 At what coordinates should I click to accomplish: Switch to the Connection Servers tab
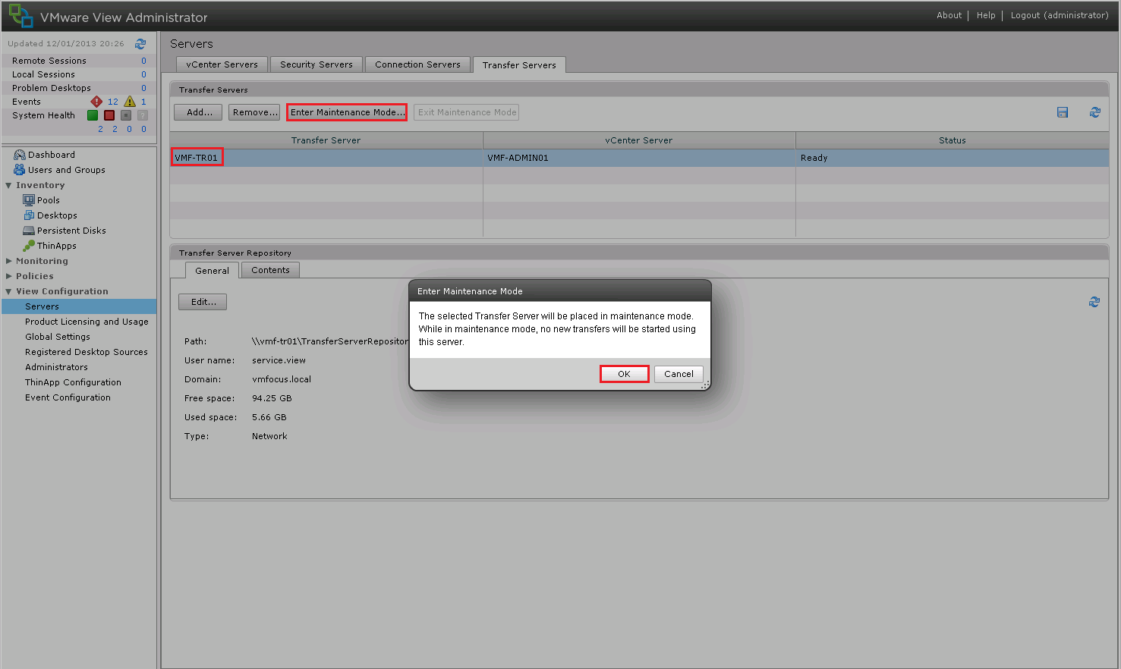[x=417, y=65]
